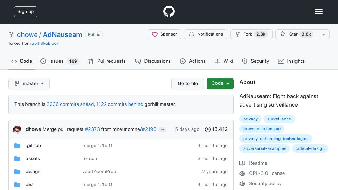The image size is (338, 190).
Task: Expand the green Code dropdown
Action: [x=220, y=84]
